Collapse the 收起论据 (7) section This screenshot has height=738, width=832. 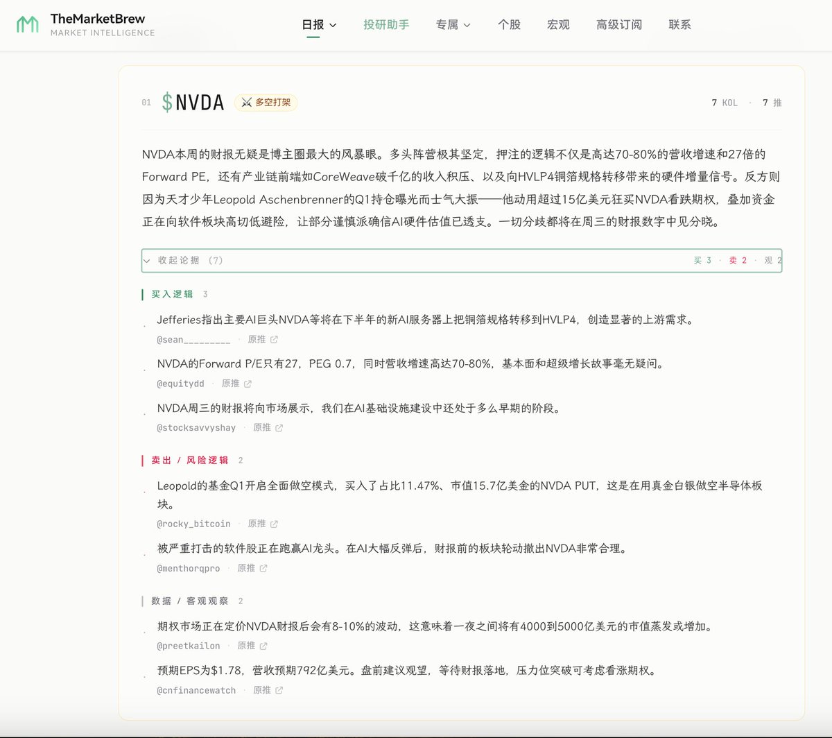click(x=462, y=260)
